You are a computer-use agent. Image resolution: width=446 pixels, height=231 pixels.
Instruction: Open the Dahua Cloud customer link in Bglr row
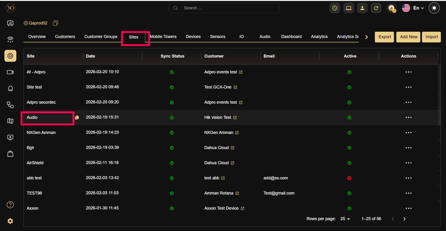pos(216,148)
